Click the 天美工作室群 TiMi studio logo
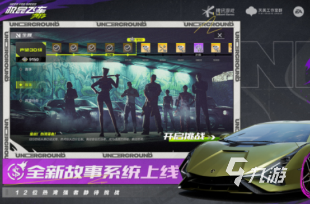 [x=264, y=11]
